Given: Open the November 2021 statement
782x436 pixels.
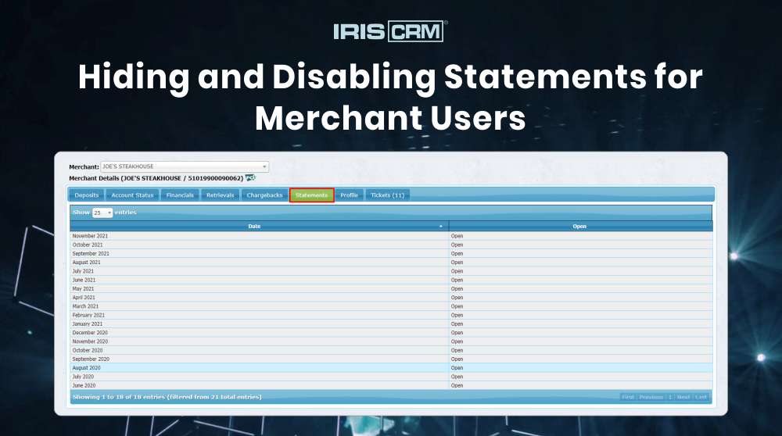Looking at the screenshot, I should click(x=457, y=236).
